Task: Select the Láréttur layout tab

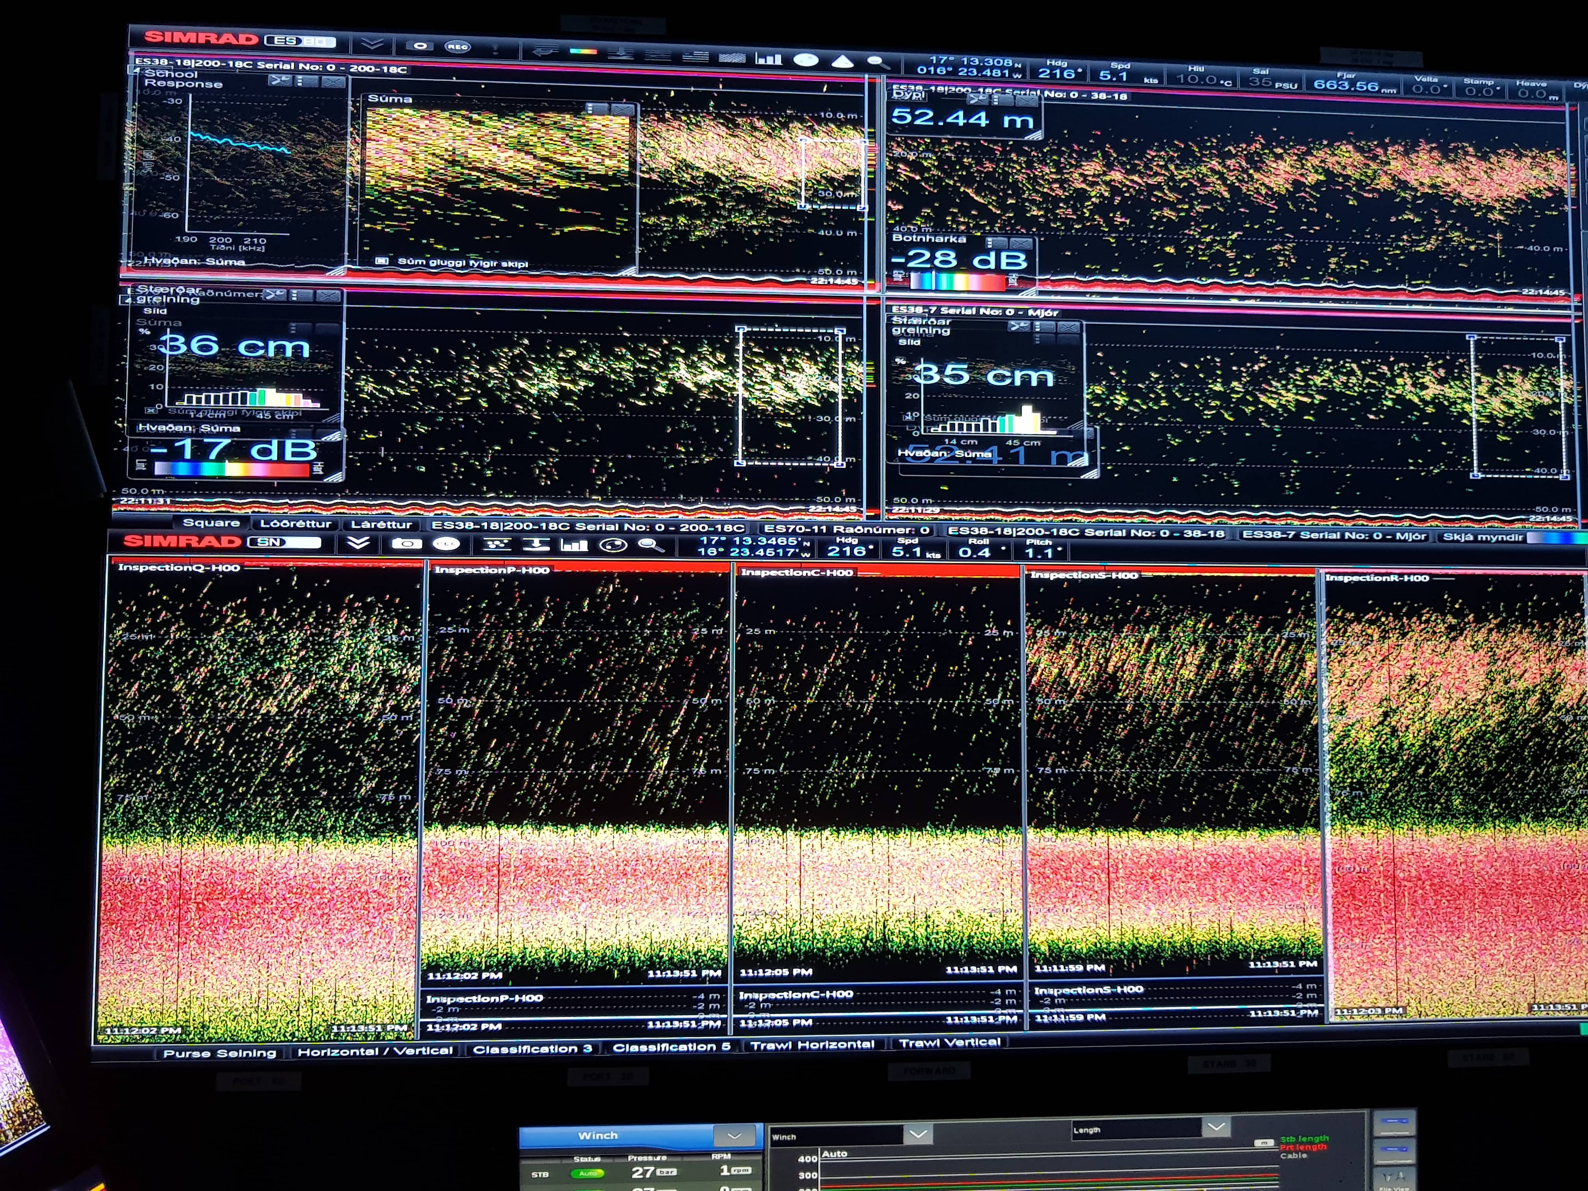Action: pos(381,524)
